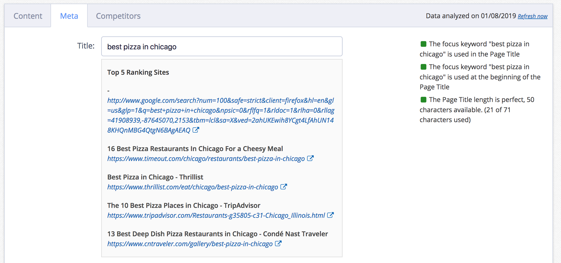The width and height of the screenshot is (561, 263).
Task: Click 'Data analyzed on 01/08/2019' text
Action: click(471, 16)
